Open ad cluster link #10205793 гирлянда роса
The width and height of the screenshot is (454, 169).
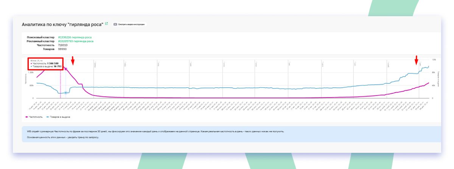click(76, 41)
